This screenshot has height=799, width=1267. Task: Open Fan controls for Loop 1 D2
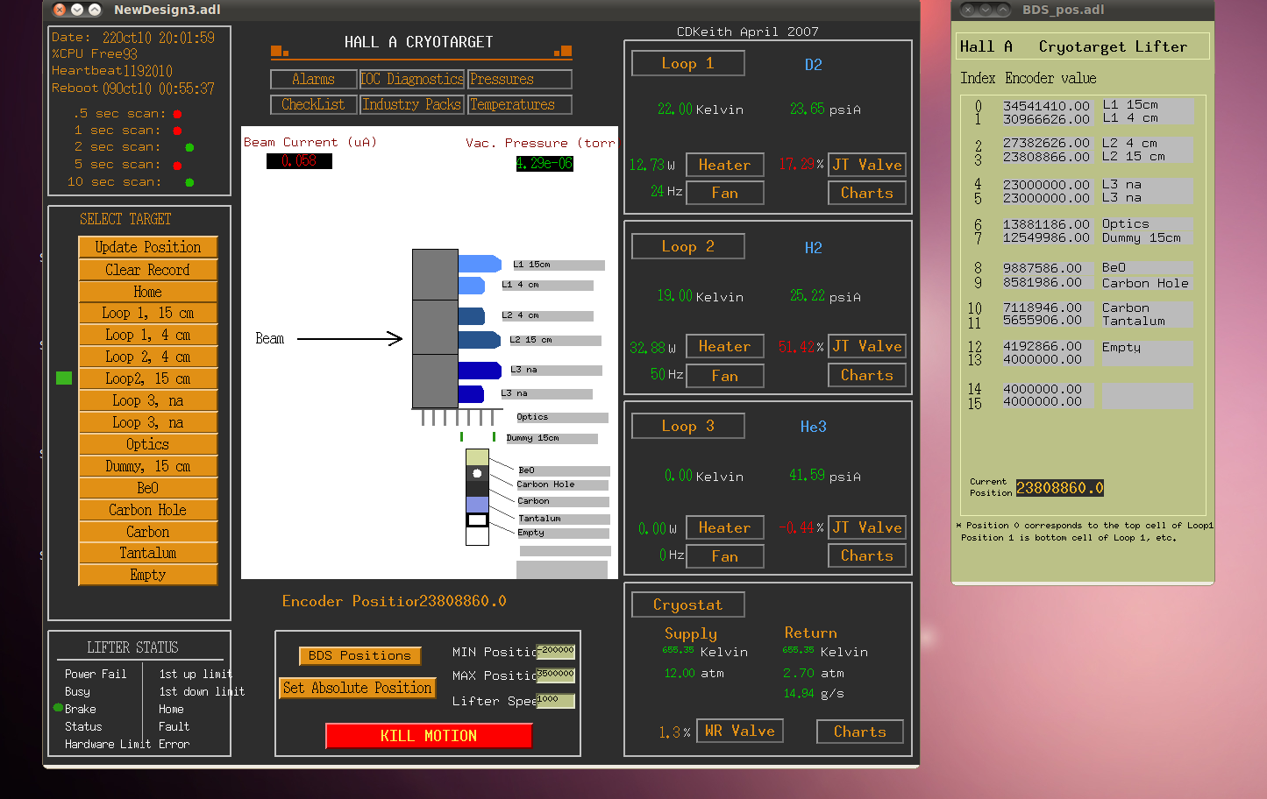point(725,193)
